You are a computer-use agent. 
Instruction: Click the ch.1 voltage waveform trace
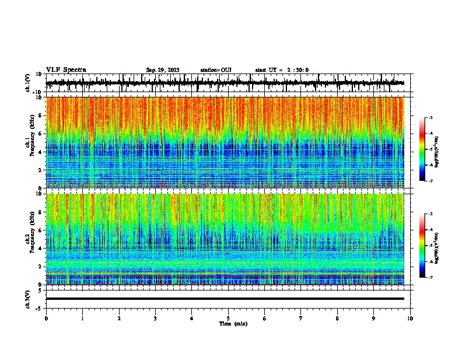tap(225, 83)
